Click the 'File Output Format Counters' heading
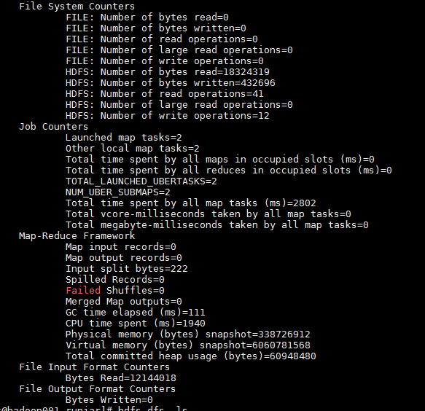The image size is (425, 411). pyautogui.click(x=97, y=389)
